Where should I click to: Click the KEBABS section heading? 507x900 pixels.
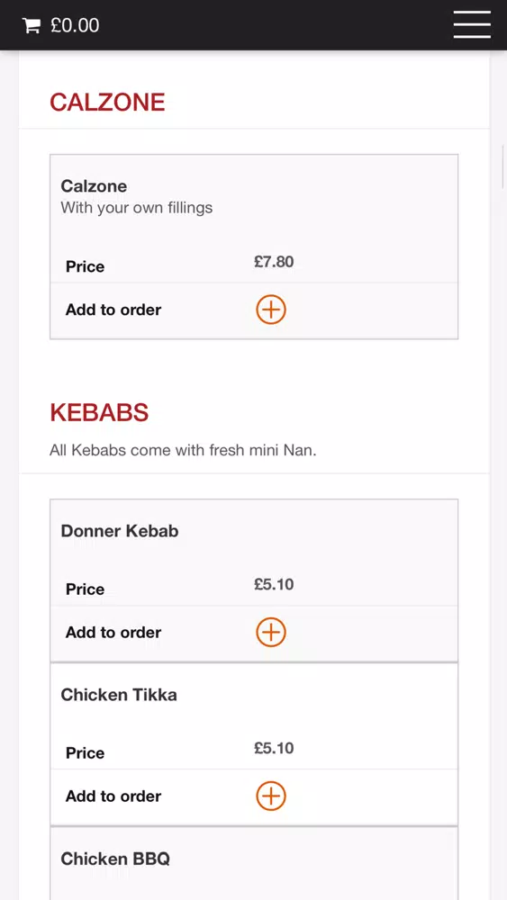click(99, 412)
